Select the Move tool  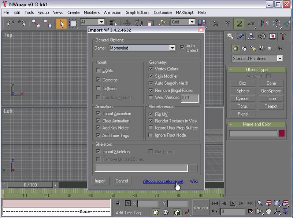[127, 23]
